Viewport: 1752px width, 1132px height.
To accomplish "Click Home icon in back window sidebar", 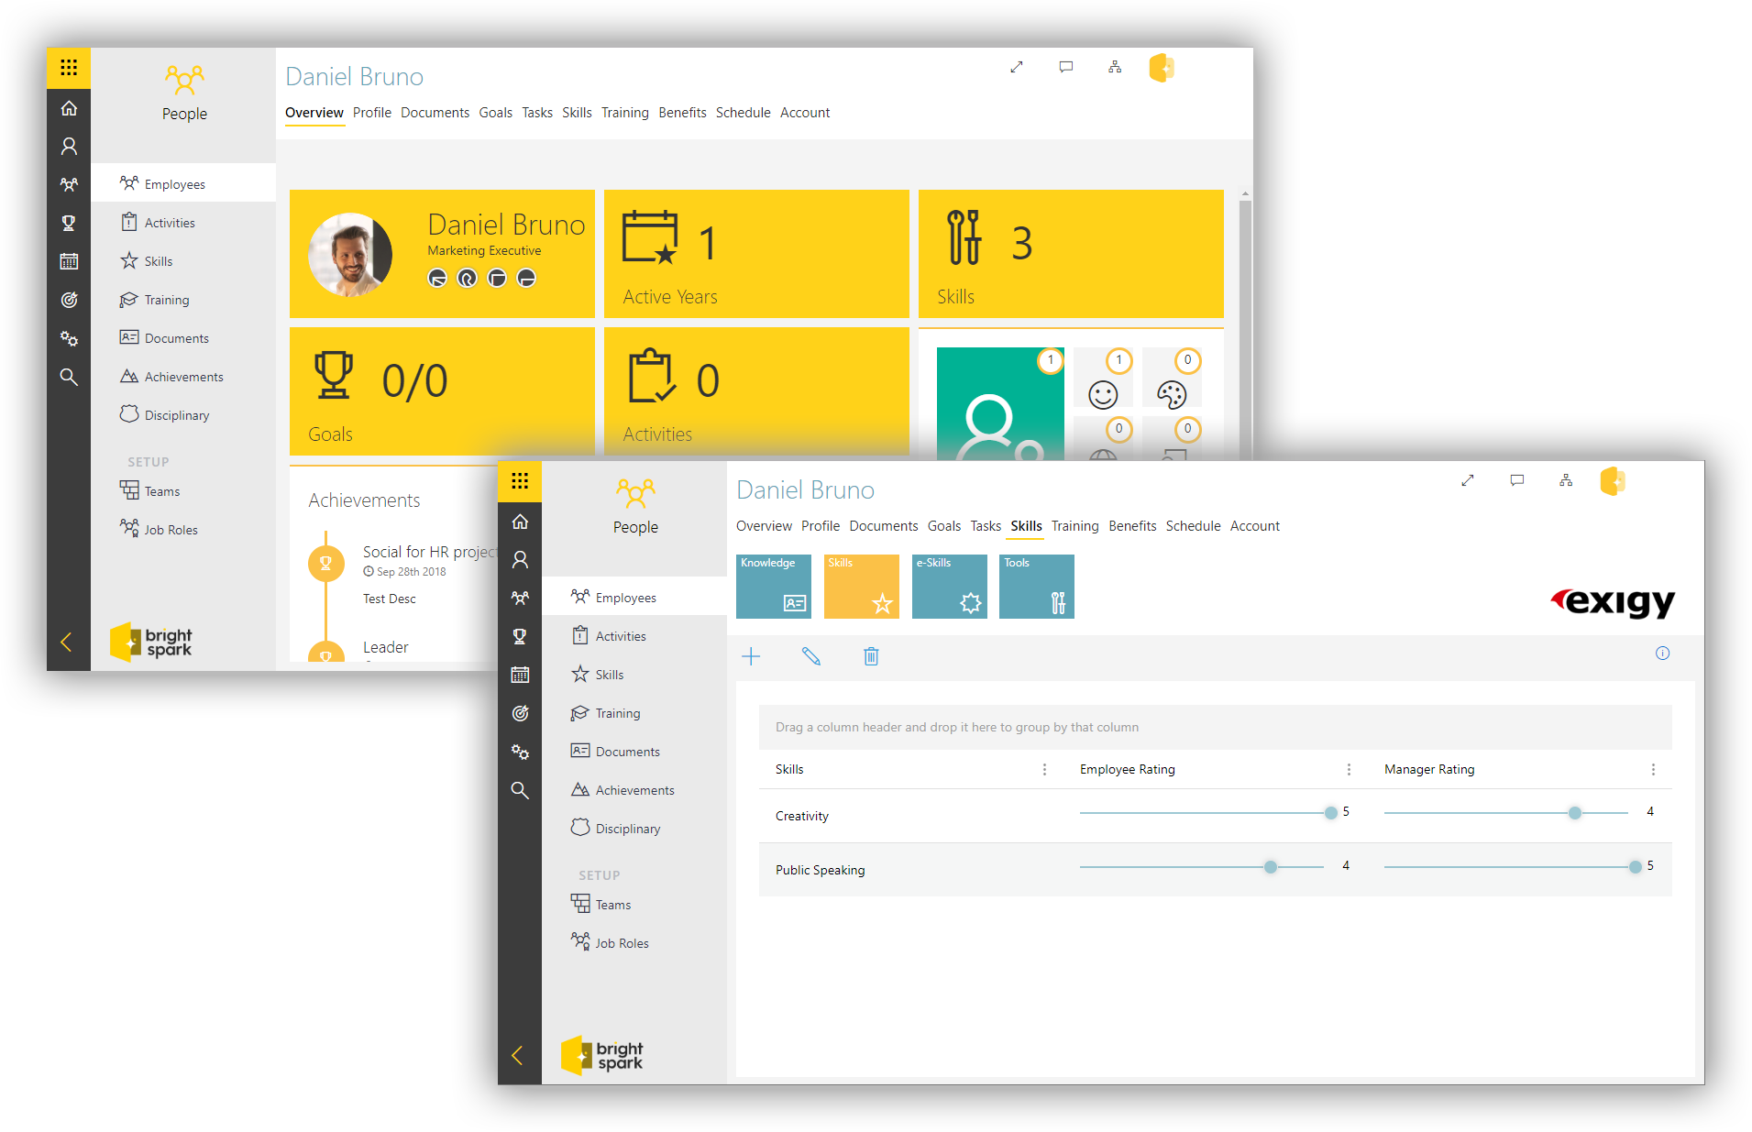I will point(69,108).
